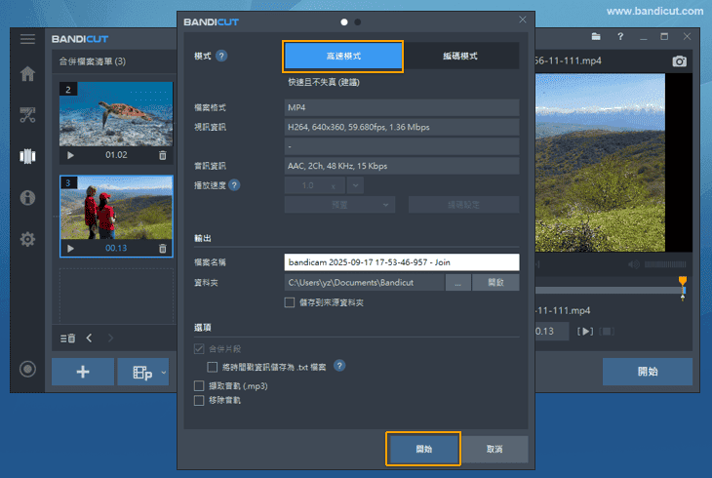This screenshot has height=478, width=712.
Task: Edit the output file name field
Action: (402, 262)
